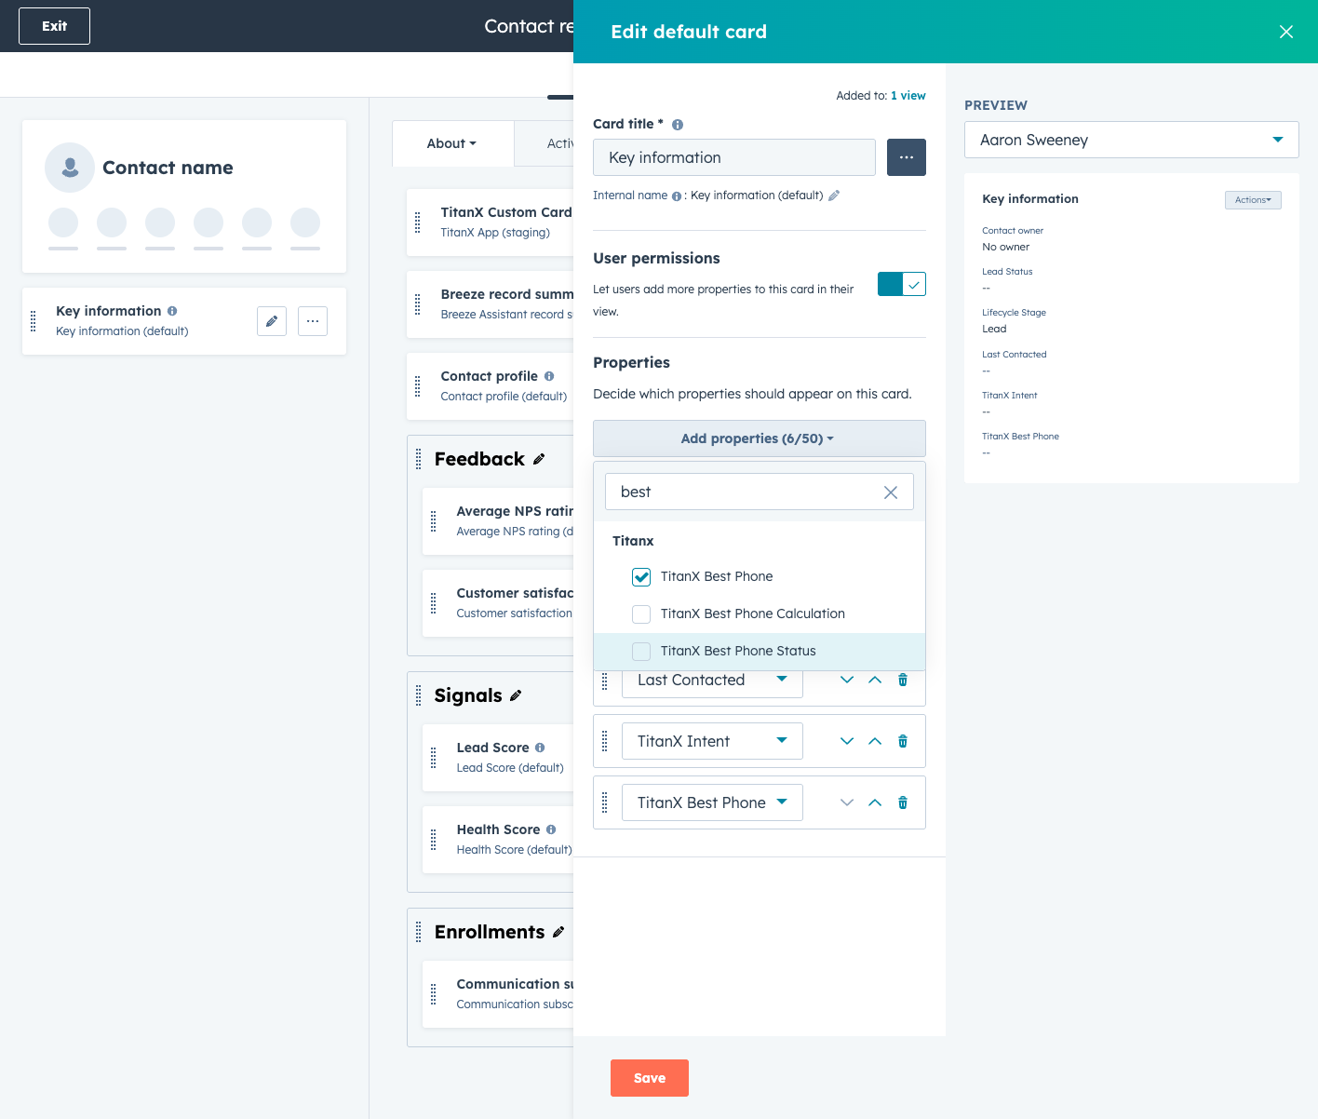The width and height of the screenshot is (1318, 1119).
Task: Grab drag handle of the sidebar Key information card
Action: tap(34, 321)
